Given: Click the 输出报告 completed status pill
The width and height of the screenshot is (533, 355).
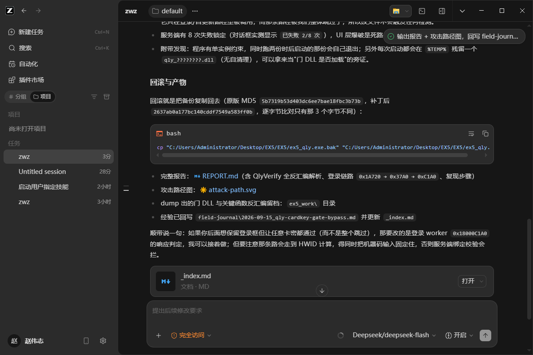Looking at the screenshot, I should [x=453, y=36].
